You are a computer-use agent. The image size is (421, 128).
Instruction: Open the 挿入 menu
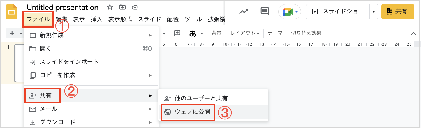(97, 19)
